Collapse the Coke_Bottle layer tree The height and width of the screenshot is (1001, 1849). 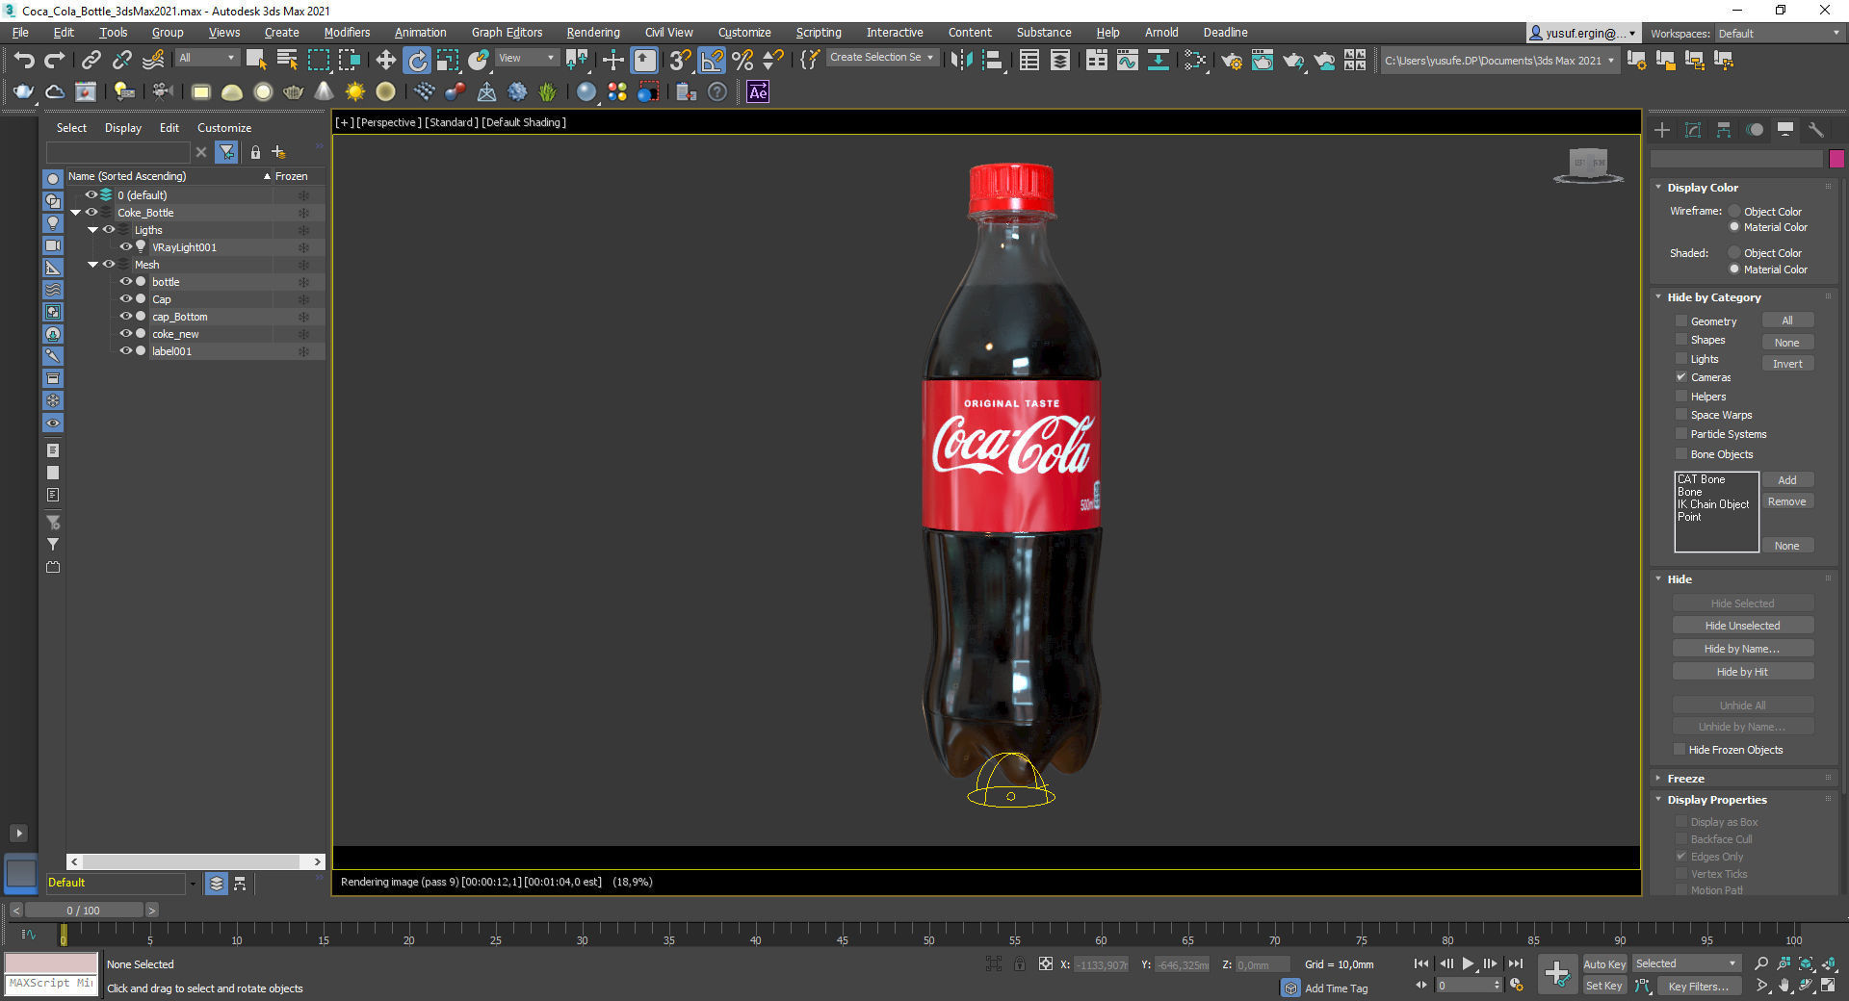tap(75, 213)
